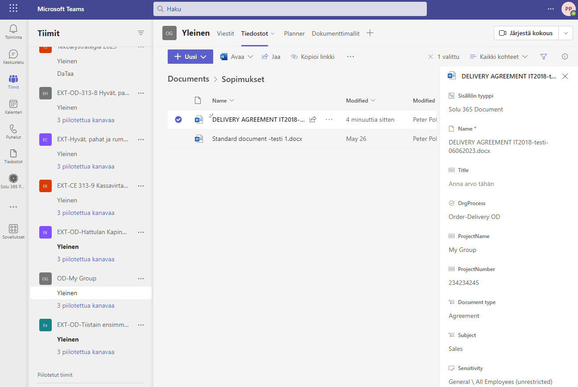Image resolution: width=578 pixels, height=387 pixels.
Task: Click the OG channel avatar in header
Action: (x=169, y=33)
